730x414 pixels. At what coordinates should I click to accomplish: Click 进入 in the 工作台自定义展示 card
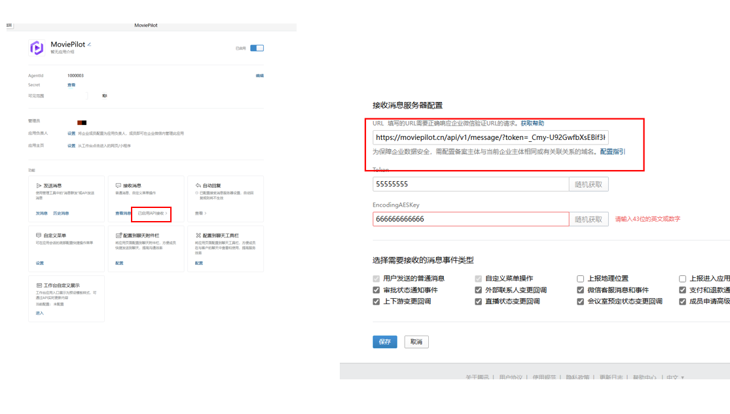coord(39,313)
